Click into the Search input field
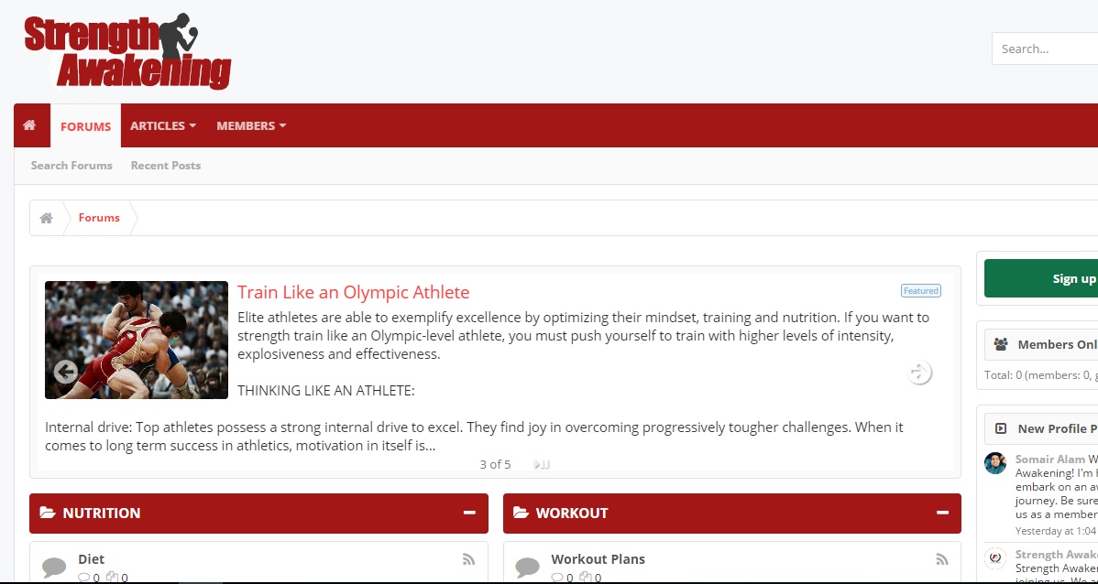 [1045, 49]
